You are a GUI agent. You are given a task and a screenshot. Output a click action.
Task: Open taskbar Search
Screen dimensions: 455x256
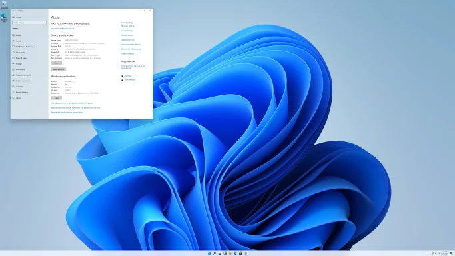pyautogui.click(x=214, y=253)
